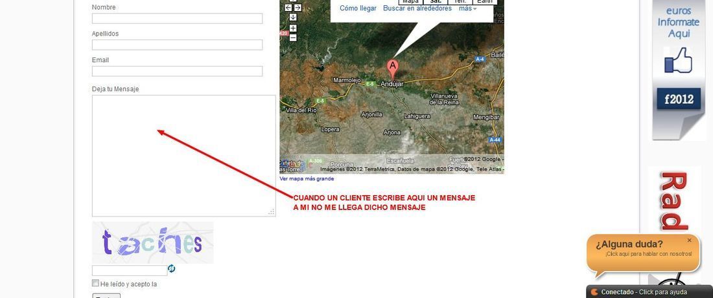Focus the Apellidos input field
This screenshot has width=713, height=298.
[x=178, y=45]
